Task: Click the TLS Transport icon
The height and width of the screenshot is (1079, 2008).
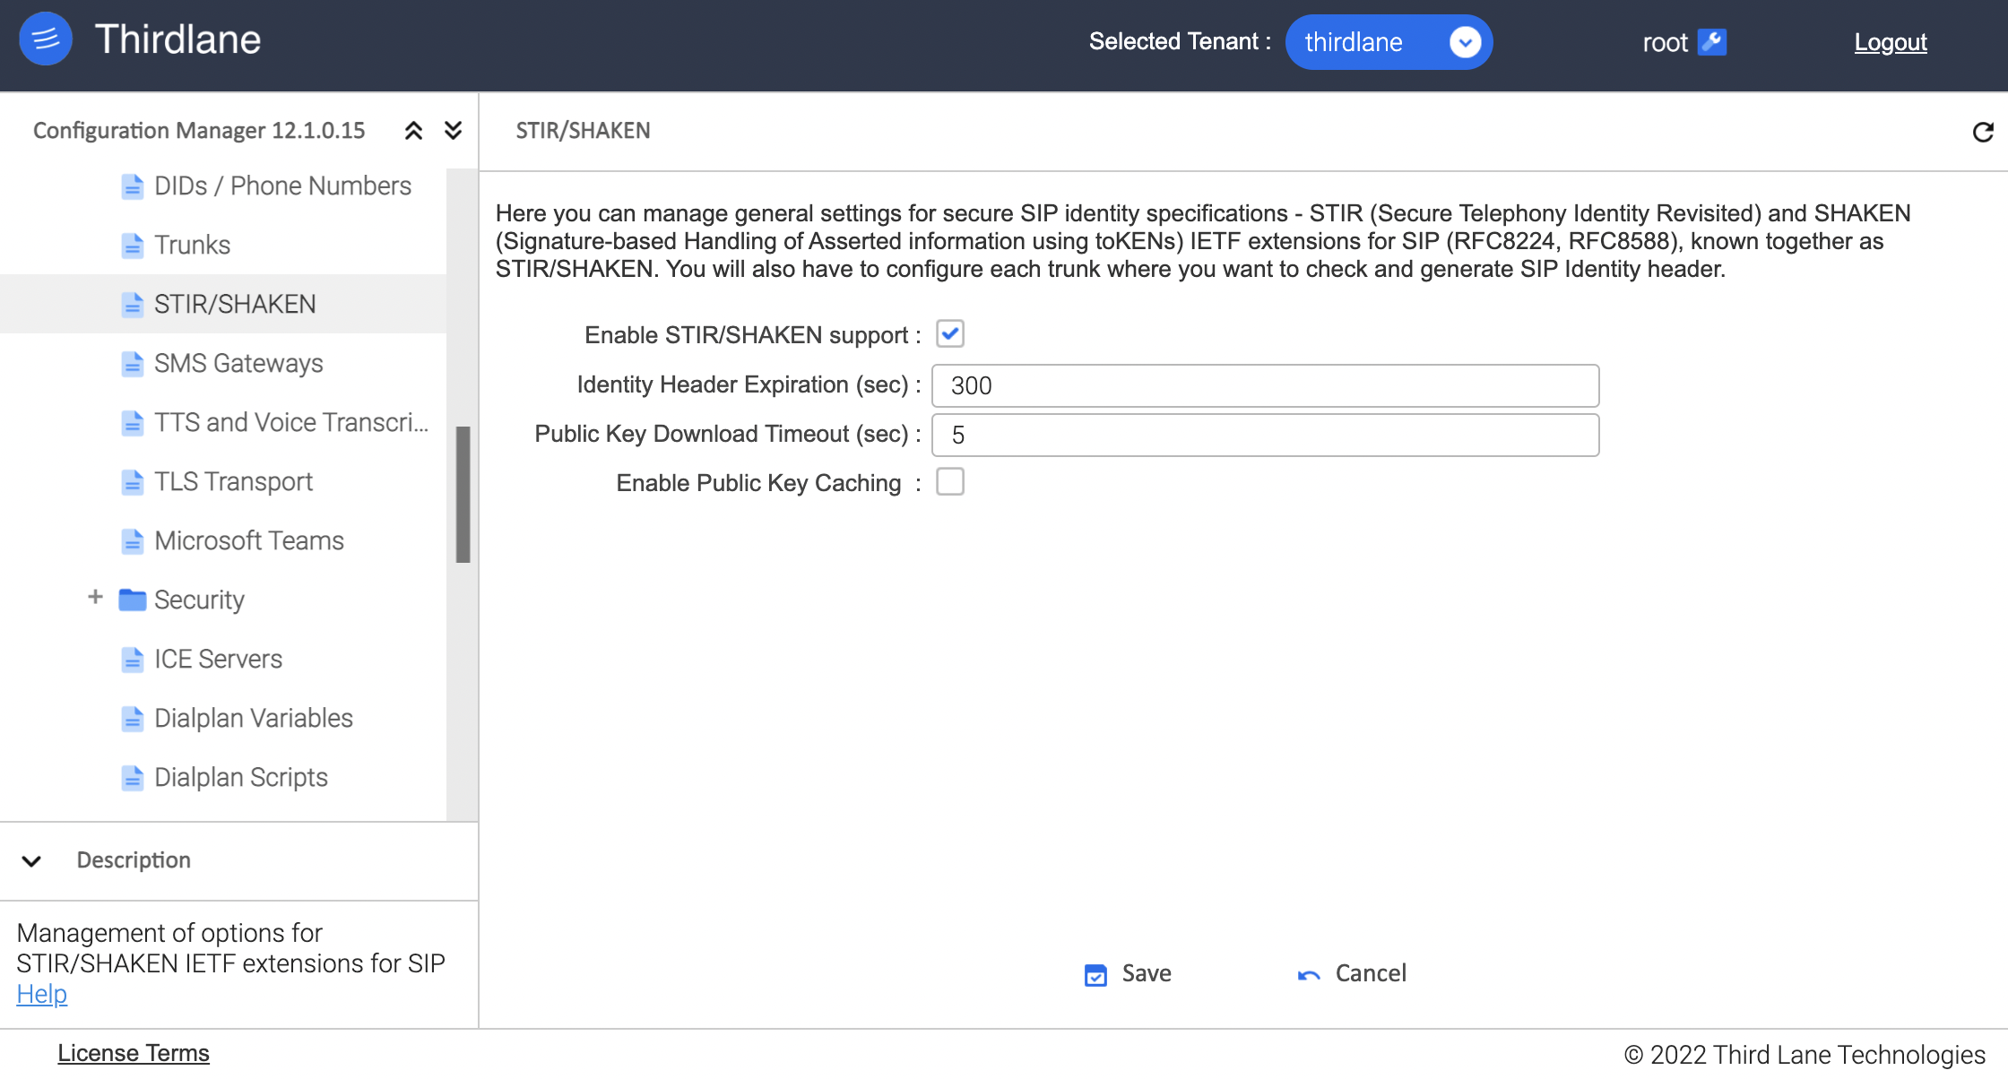Action: [133, 481]
